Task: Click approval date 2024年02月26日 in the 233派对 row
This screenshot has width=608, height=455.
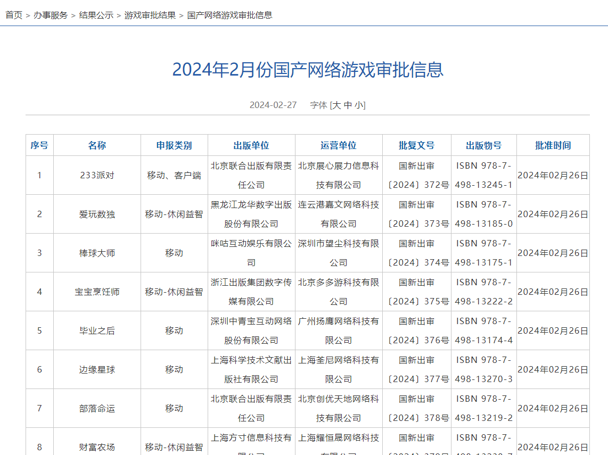Action: (553, 175)
